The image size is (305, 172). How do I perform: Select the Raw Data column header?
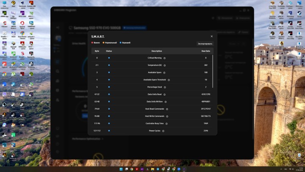point(205,51)
